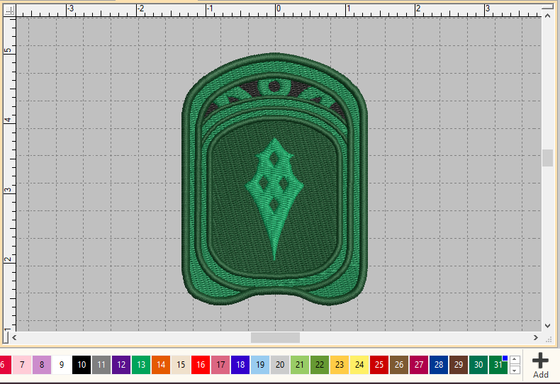This screenshot has width=560, height=384.
Task: Click the horizontal scrollbar thumb
Action: click(275, 337)
